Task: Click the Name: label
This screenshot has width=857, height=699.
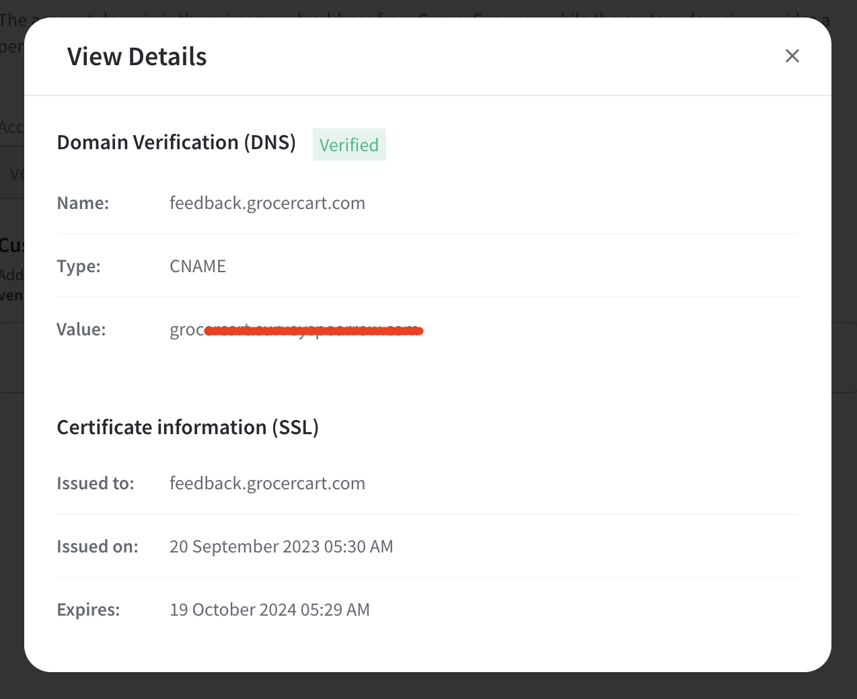Action: pos(83,203)
